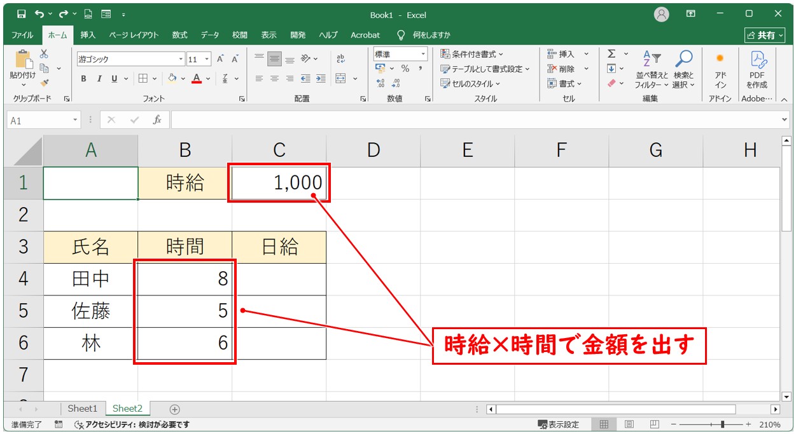The width and height of the screenshot is (796, 434).
Task: Click the Redo arrow icon
Action: click(x=63, y=14)
